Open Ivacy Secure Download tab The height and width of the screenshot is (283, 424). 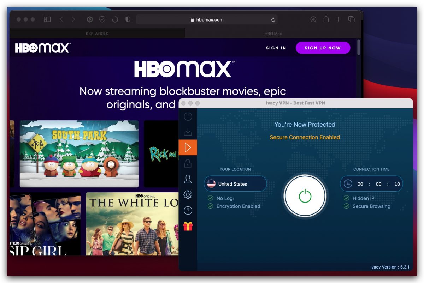click(188, 132)
